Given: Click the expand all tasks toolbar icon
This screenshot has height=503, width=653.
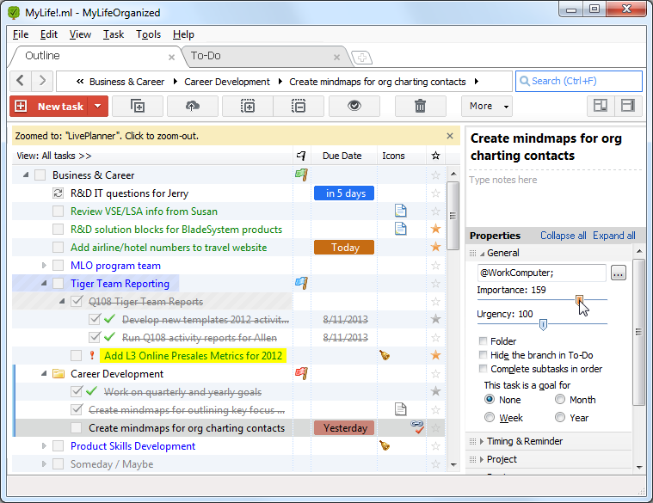Looking at the screenshot, I should (x=248, y=106).
